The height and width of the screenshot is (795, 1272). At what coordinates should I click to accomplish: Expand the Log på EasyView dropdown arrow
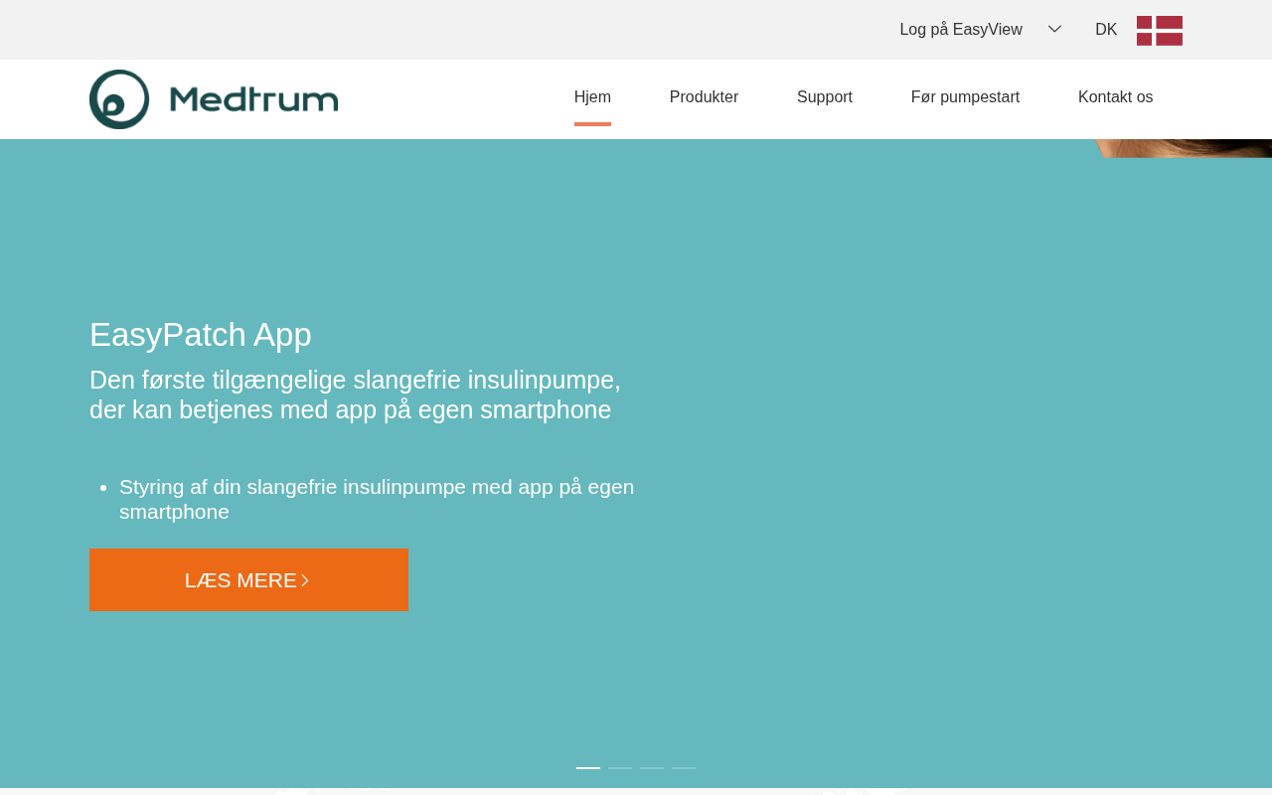1054,30
